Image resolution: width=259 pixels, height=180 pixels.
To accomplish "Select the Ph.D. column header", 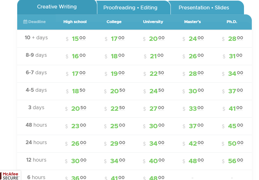I will [x=232, y=22].
